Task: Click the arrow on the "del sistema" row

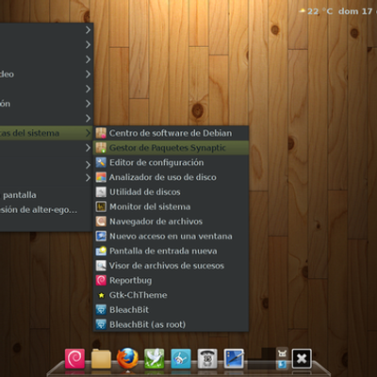Action: pos(88,133)
